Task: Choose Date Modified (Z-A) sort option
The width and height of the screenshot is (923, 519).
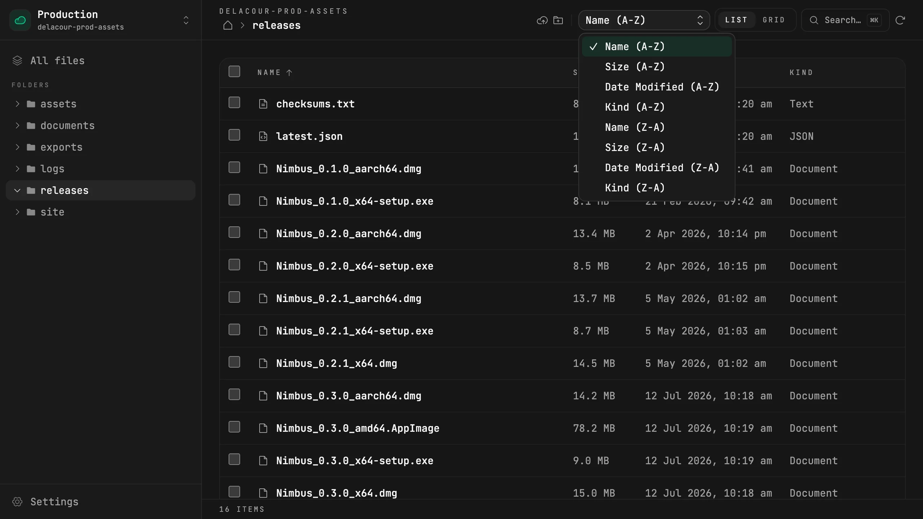Action: click(x=657, y=168)
